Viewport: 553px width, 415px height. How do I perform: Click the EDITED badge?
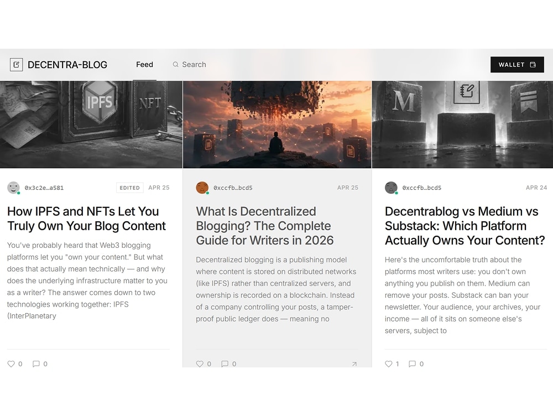click(129, 188)
